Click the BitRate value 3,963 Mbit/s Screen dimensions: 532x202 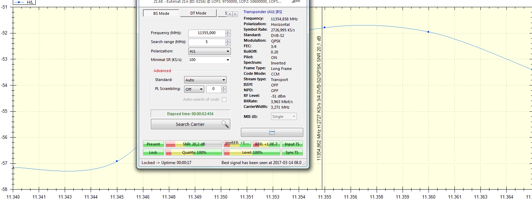[x=282, y=102]
